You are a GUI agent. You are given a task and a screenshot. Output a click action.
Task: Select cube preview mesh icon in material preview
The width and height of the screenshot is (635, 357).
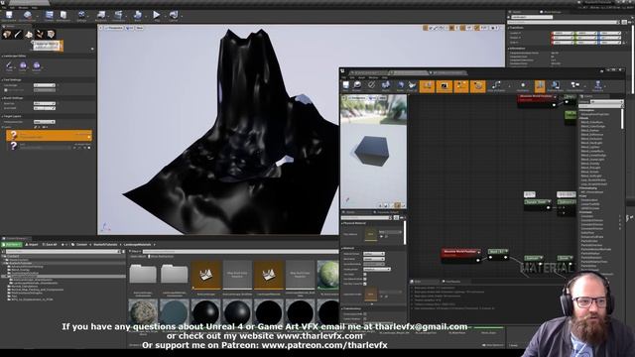tap(397, 205)
